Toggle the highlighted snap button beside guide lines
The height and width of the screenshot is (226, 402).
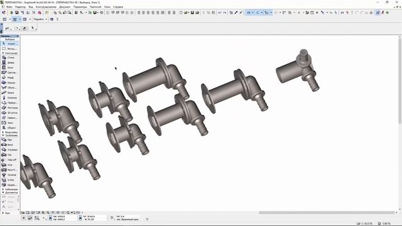click(x=258, y=13)
